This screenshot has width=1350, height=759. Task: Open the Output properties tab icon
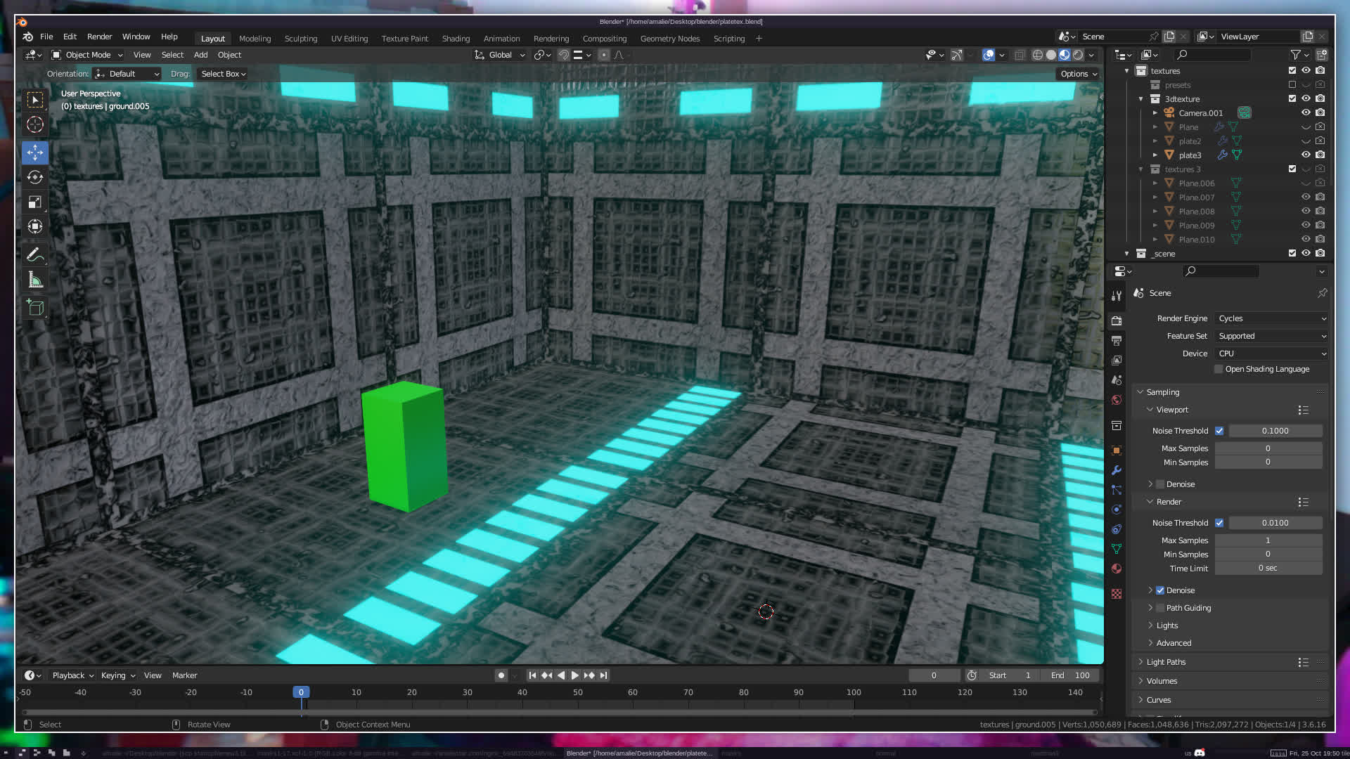coord(1117,341)
